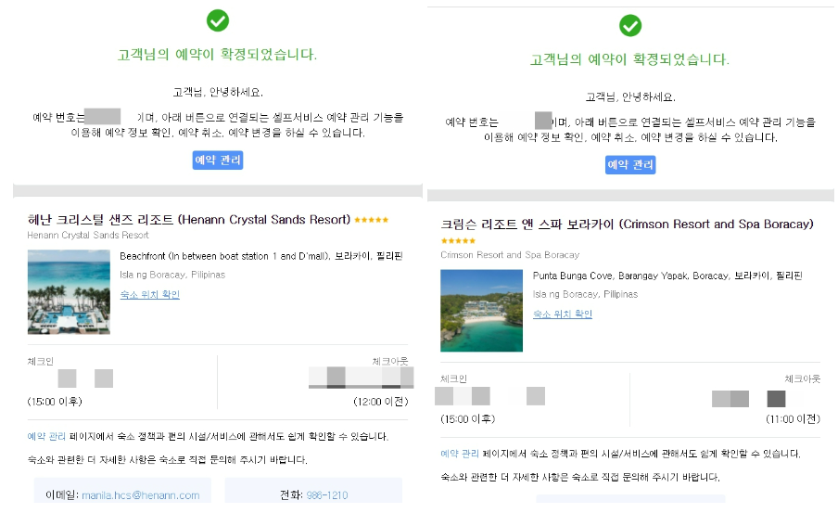Open Crimson Resort and Spa Boracay photo
Viewport: 838px width, 526px height.
pyautogui.click(x=481, y=311)
